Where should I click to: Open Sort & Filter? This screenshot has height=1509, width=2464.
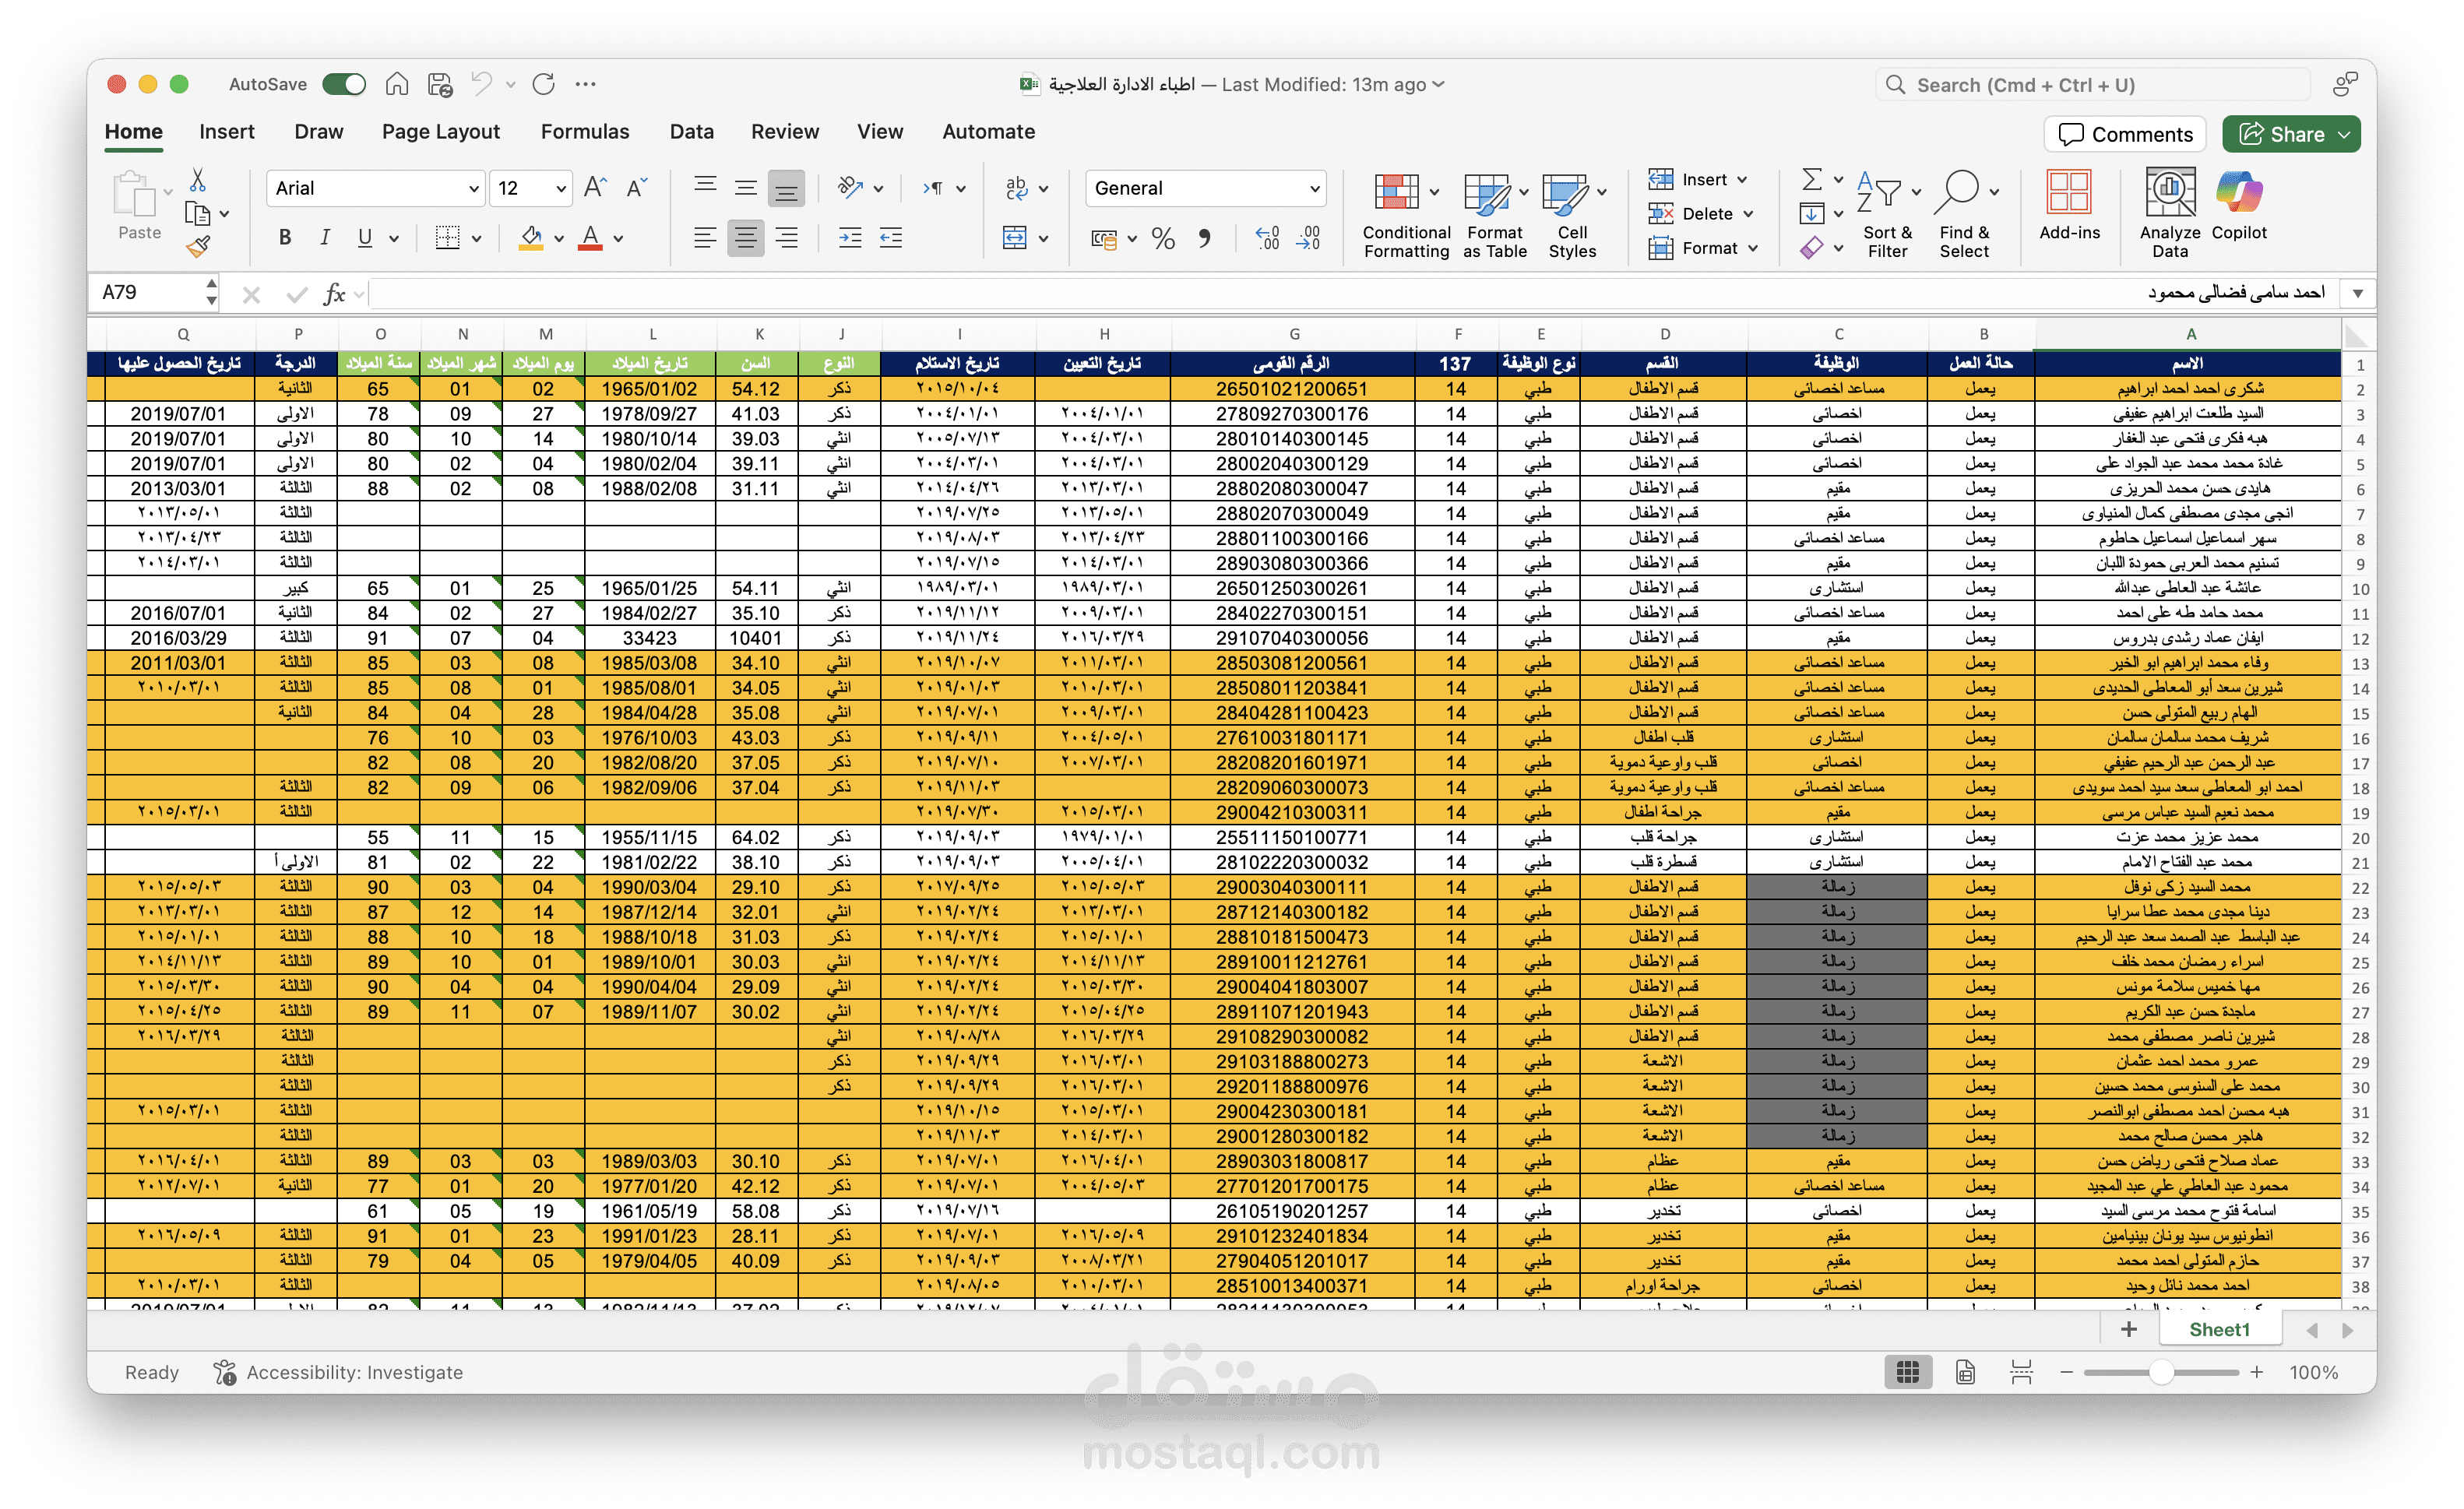click(x=1887, y=215)
